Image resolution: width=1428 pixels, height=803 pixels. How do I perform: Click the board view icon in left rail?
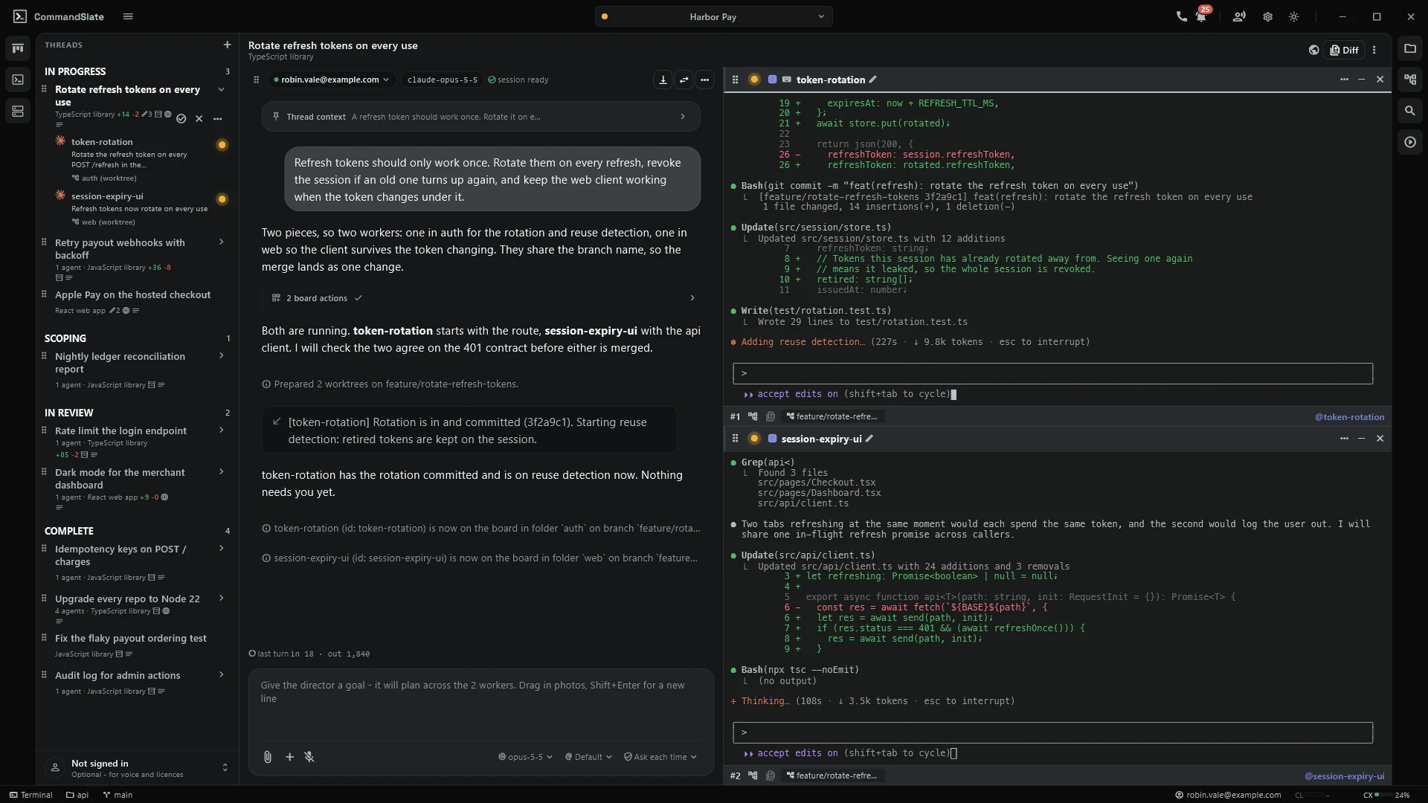(x=18, y=48)
